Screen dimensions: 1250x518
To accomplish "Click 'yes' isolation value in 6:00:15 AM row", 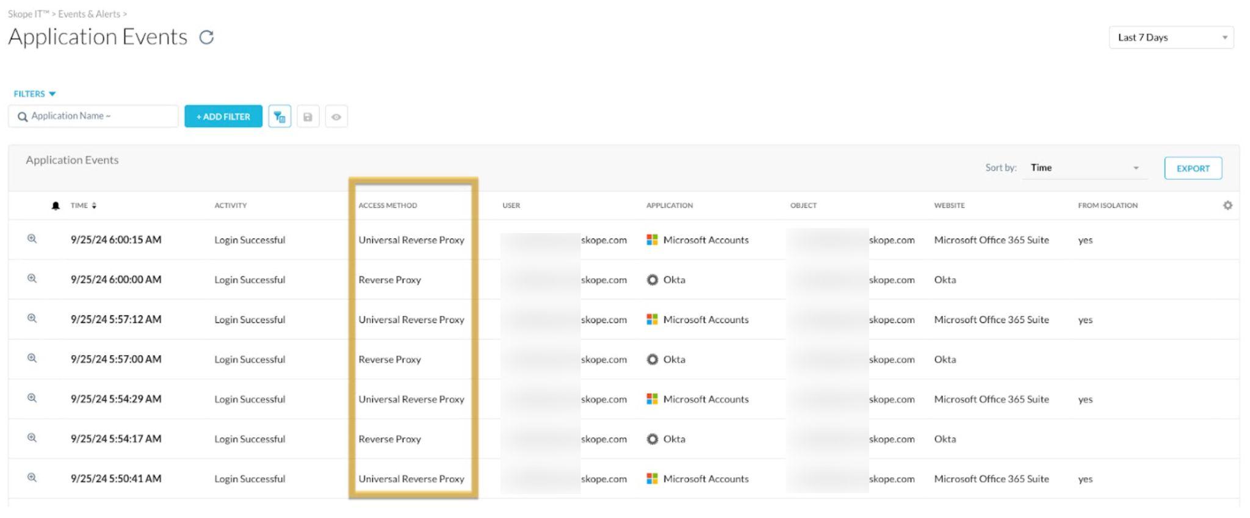I will tap(1085, 240).
